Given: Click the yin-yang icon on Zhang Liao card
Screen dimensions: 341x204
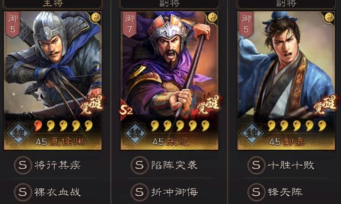Looking at the screenshot, I should [x=213, y=18].
